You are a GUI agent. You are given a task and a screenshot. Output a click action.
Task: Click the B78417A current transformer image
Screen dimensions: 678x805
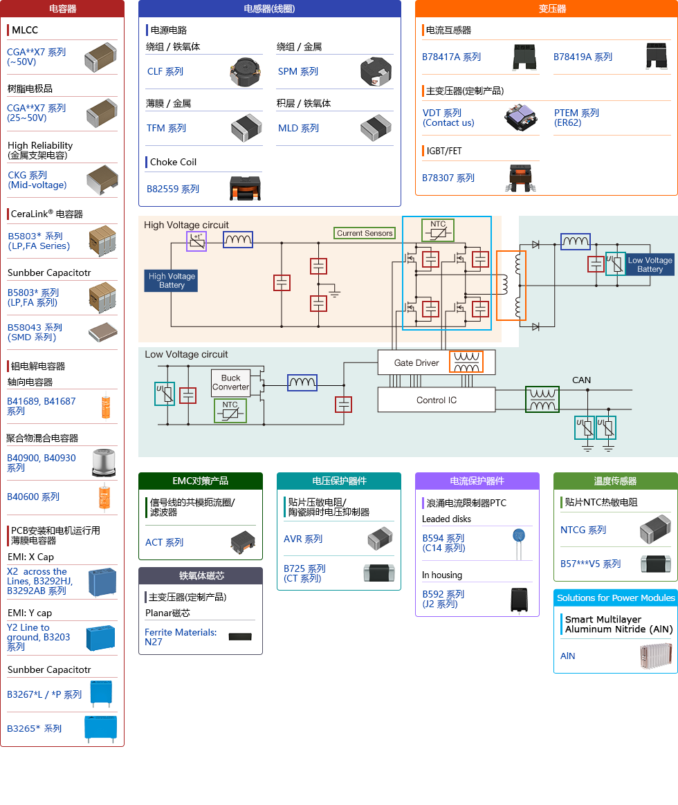[x=524, y=57]
